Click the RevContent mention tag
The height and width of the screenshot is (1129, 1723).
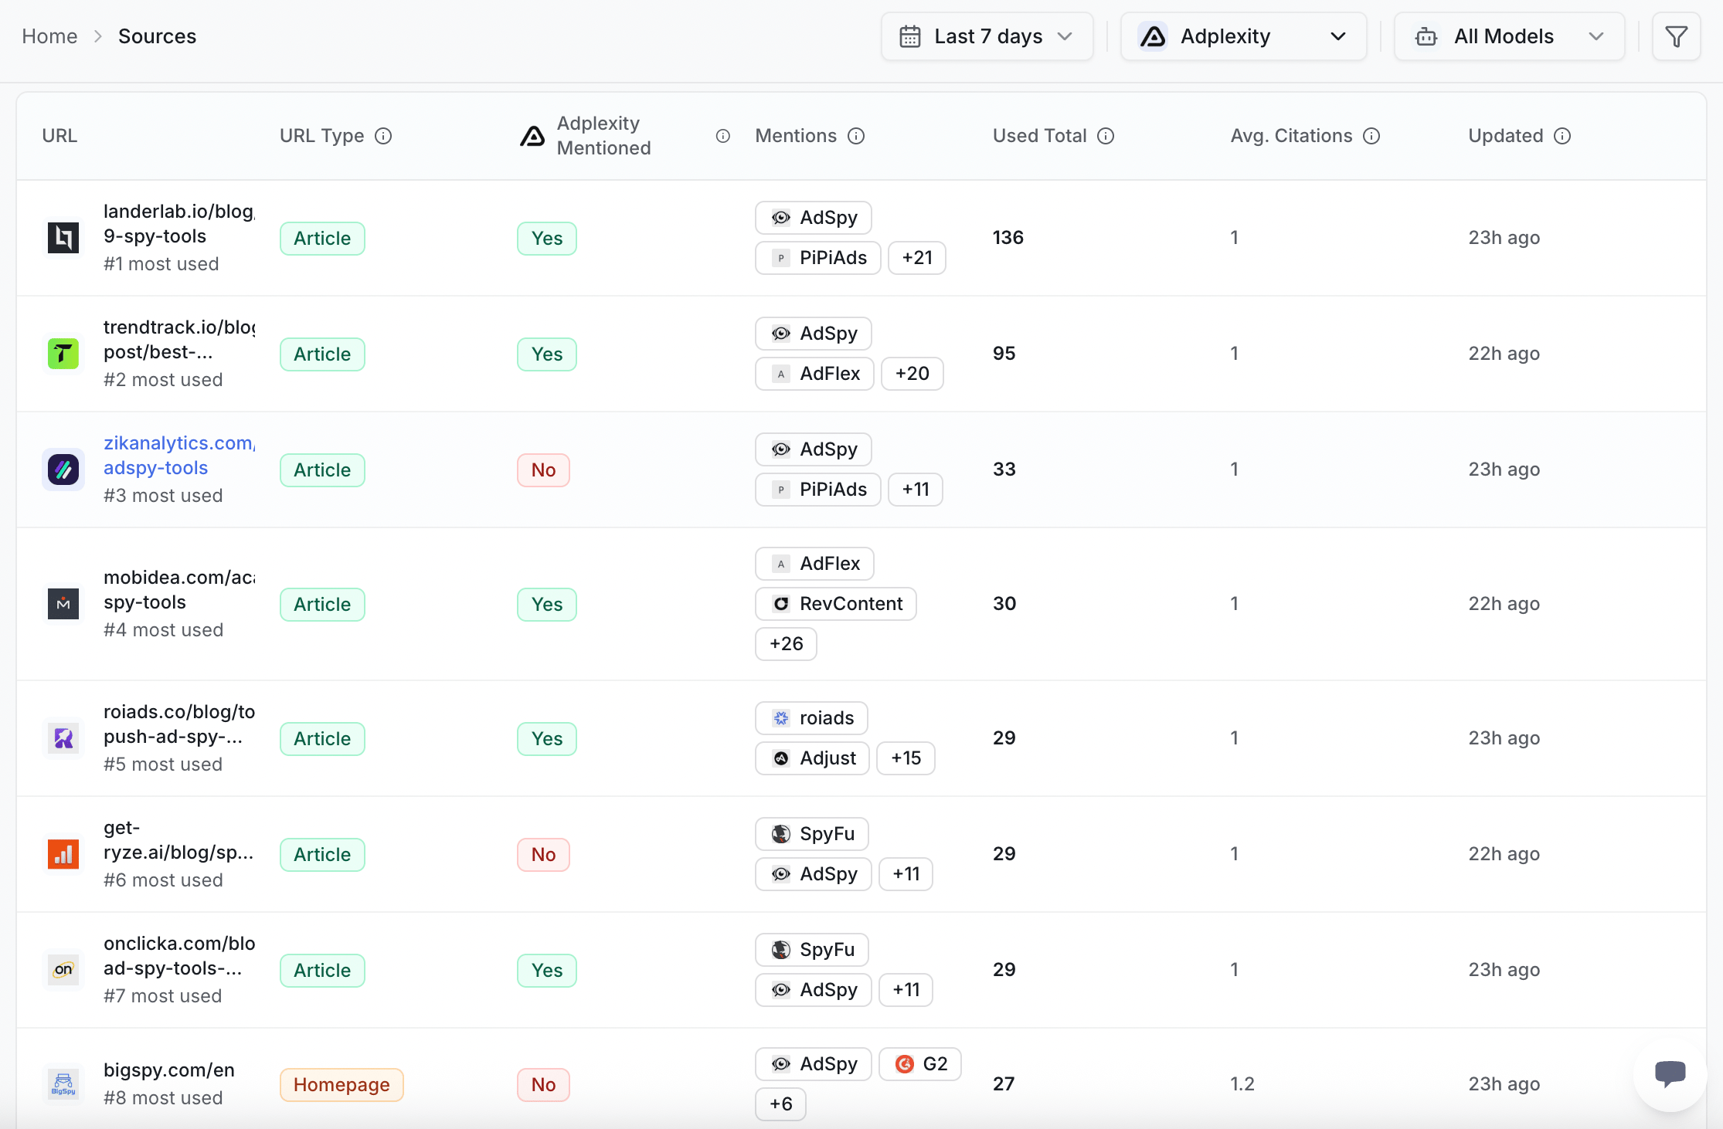pyautogui.click(x=836, y=604)
